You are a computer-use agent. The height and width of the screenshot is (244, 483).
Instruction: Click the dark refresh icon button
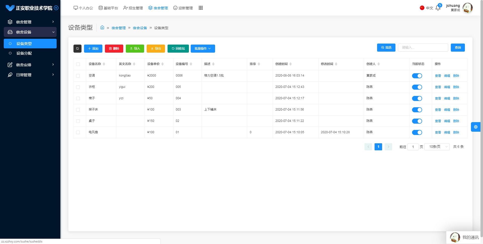[77, 49]
